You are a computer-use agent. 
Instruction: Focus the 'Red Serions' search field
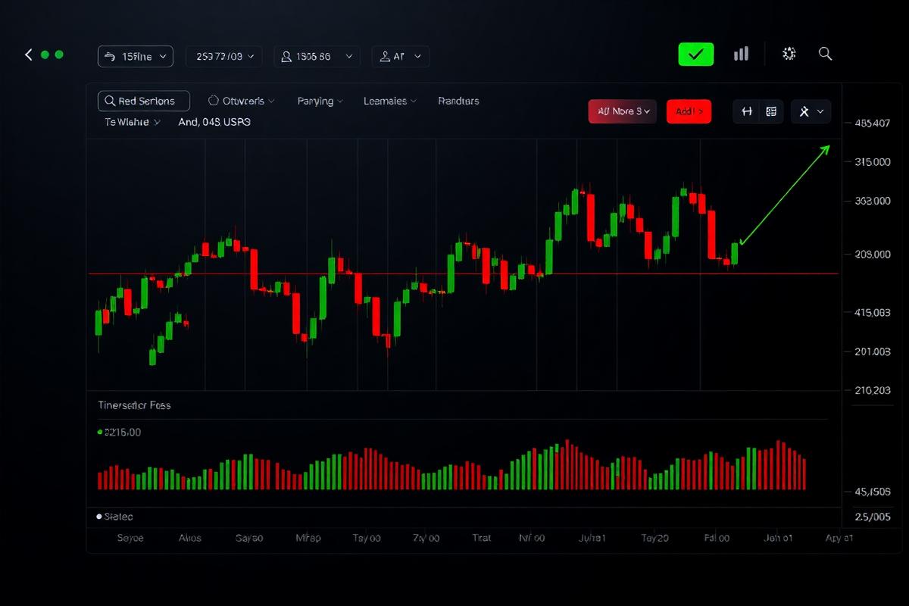click(144, 101)
